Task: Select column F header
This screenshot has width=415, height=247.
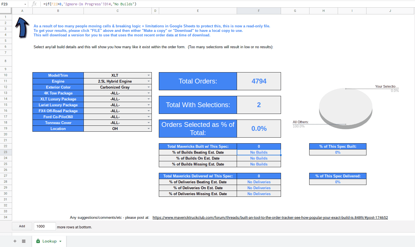Action: click(259, 11)
